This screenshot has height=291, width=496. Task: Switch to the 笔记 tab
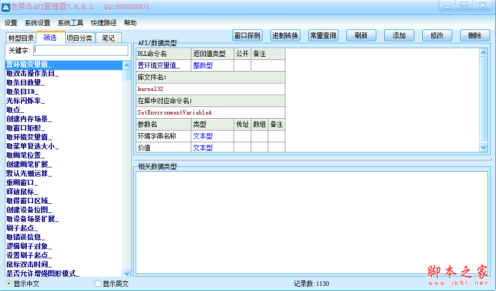coord(108,38)
